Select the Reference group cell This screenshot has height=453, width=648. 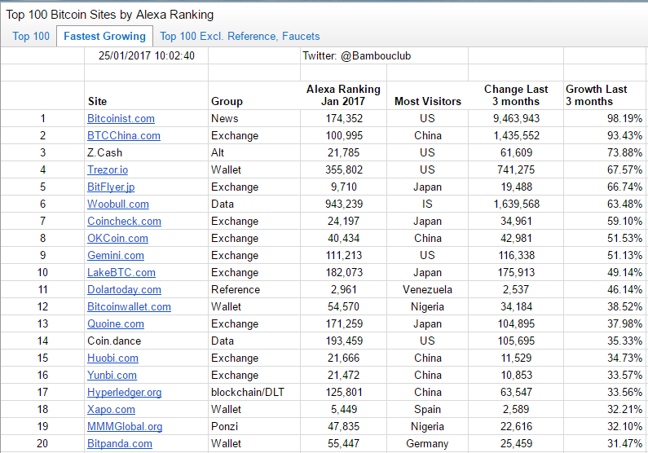click(254, 290)
